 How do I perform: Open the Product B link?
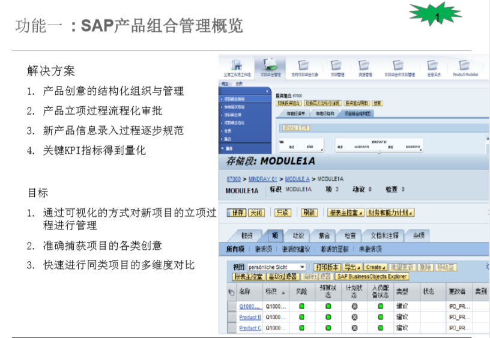[250, 317]
